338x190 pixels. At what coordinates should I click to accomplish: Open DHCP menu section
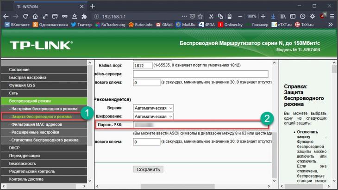44,148
